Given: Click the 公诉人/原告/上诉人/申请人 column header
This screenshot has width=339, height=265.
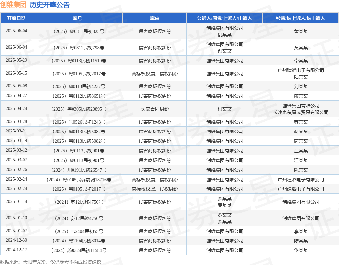Looking at the screenshot, I should (x=224, y=18).
